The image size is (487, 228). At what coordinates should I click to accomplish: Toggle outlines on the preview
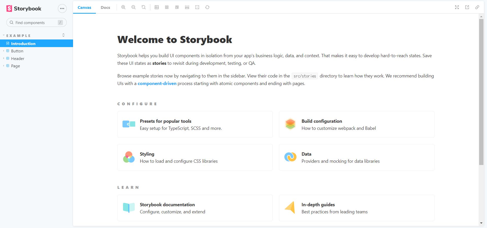point(197,7)
